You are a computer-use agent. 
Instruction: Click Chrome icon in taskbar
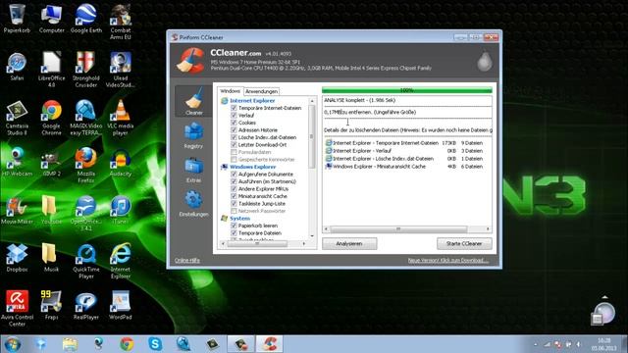coord(127,344)
